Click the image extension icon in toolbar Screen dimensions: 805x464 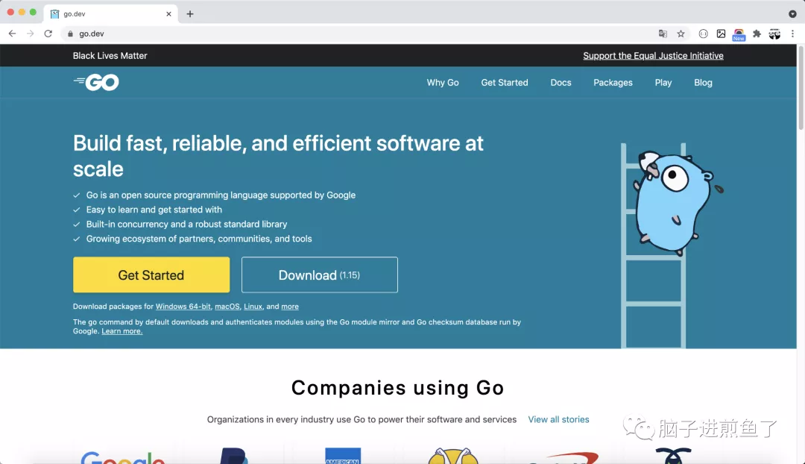722,34
